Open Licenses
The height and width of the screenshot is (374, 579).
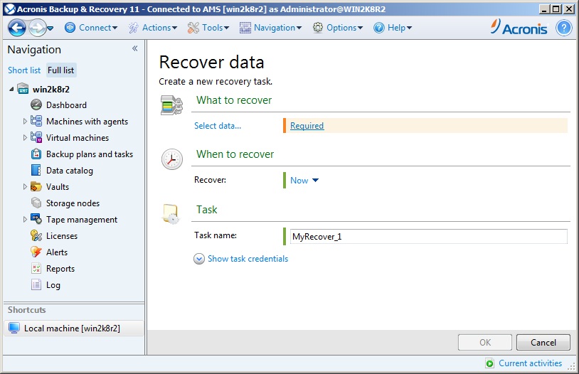point(62,236)
